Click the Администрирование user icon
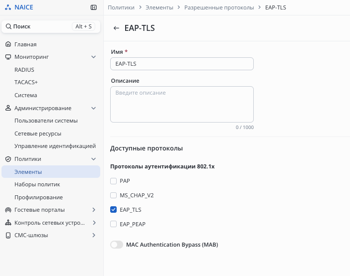Viewport: 350px width, 276px height. point(8,108)
